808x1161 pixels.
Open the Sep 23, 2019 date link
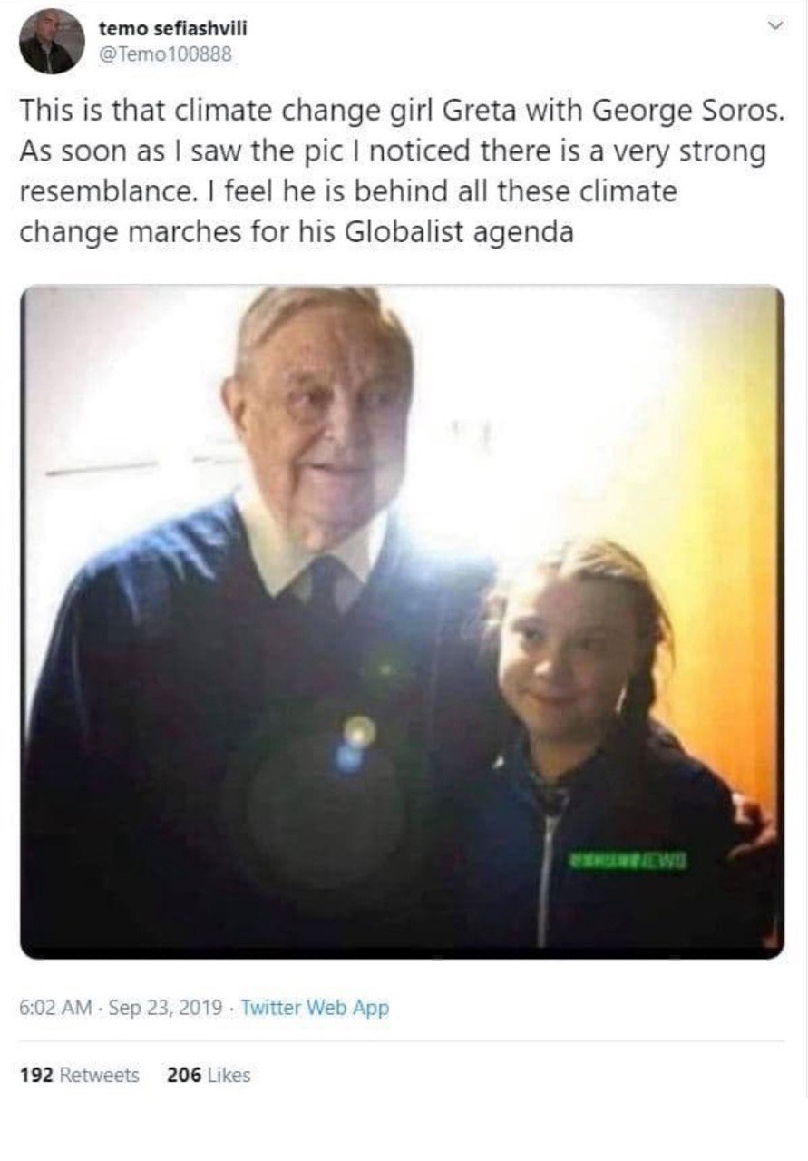point(168,1008)
